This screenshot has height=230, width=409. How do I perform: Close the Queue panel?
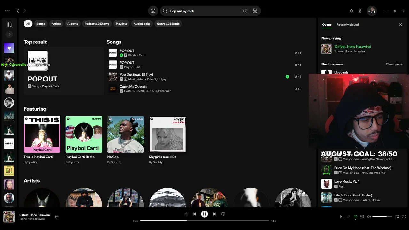[x=401, y=25]
